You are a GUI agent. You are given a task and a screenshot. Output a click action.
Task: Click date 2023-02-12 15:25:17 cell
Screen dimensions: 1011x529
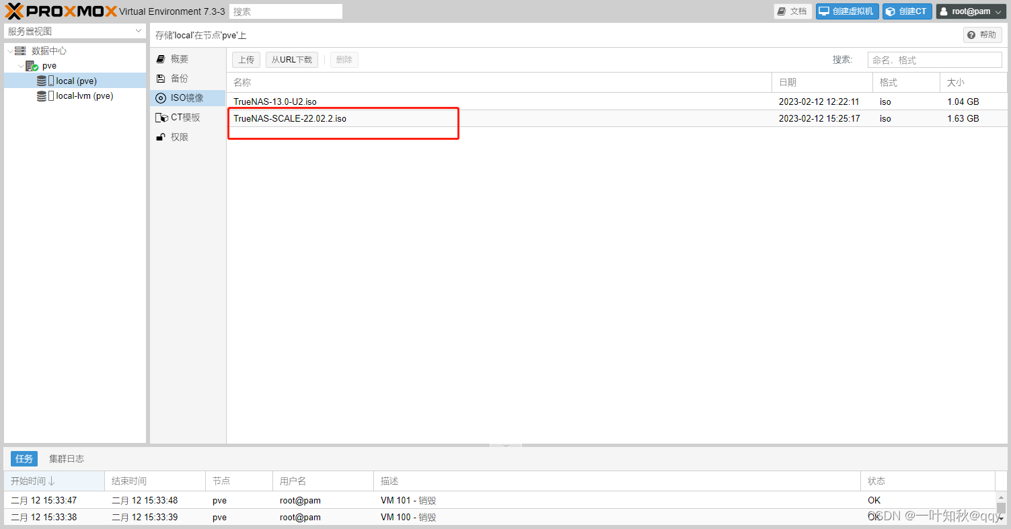819,118
